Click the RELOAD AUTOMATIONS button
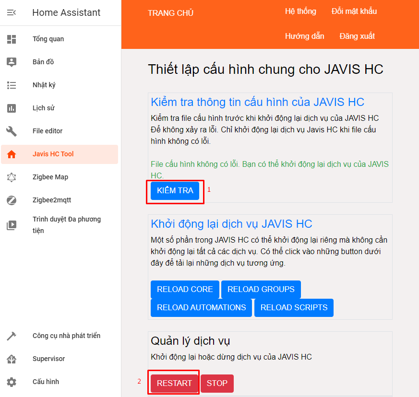 coord(201,307)
